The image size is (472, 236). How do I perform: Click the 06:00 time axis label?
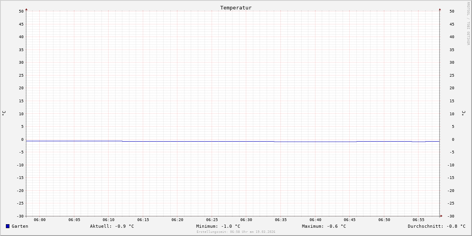point(40,220)
